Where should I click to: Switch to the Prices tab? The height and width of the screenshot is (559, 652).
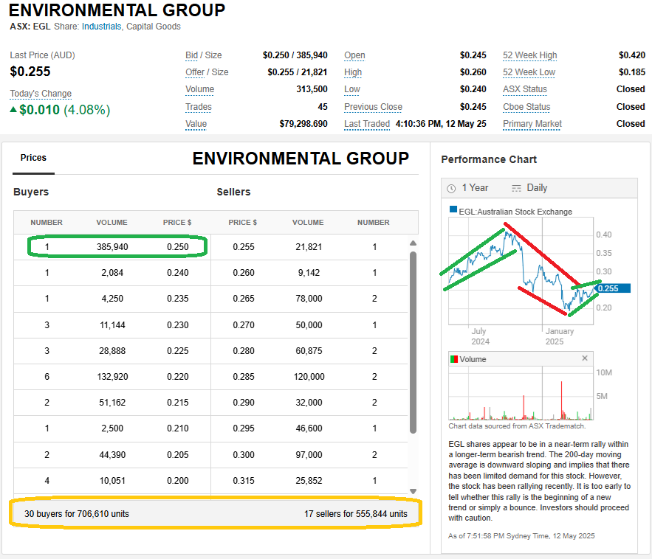click(33, 158)
